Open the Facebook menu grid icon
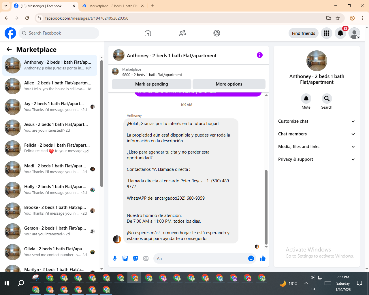369x295 pixels. click(x=327, y=33)
